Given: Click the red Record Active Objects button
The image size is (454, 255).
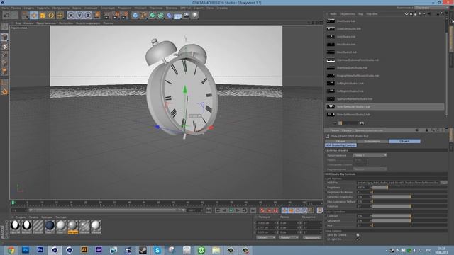Looking at the screenshot, I should [262, 210].
